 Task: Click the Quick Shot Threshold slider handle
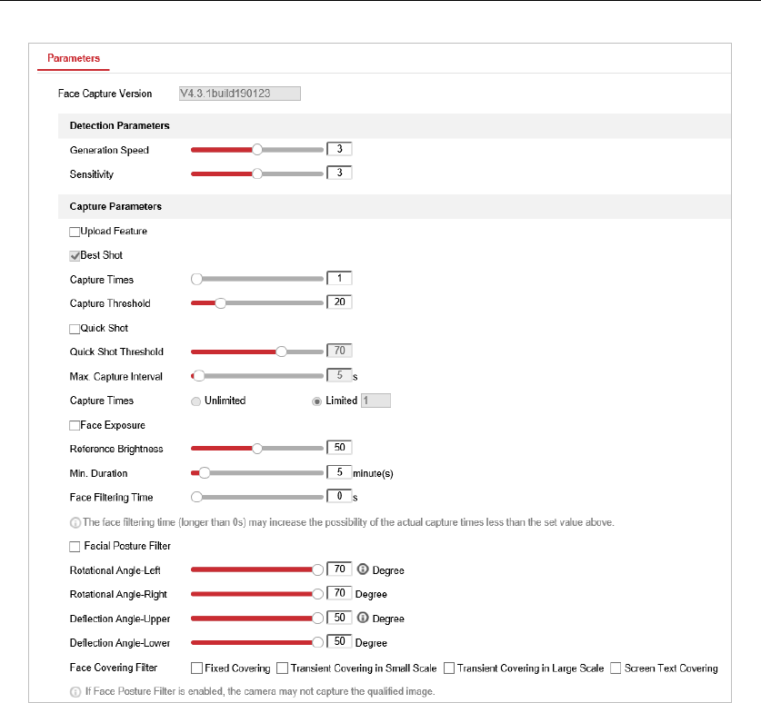click(281, 351)
